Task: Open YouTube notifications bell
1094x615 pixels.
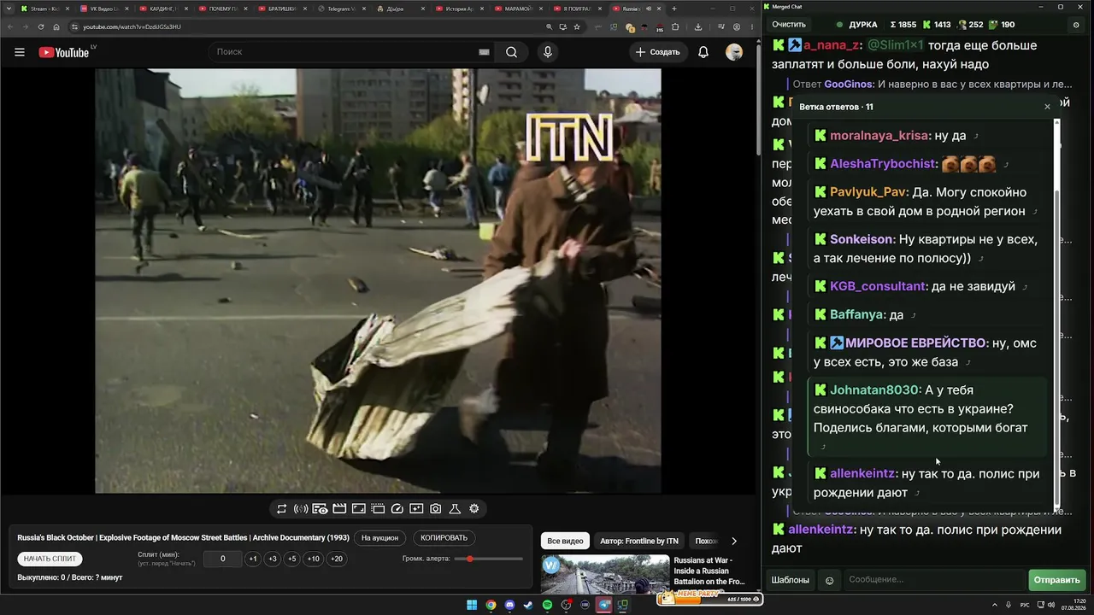Action: 703,52
